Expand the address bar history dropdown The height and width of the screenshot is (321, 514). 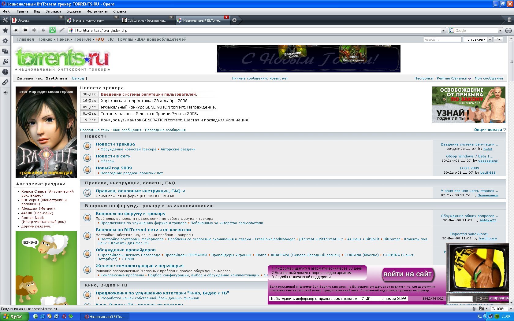coord(443,30)
